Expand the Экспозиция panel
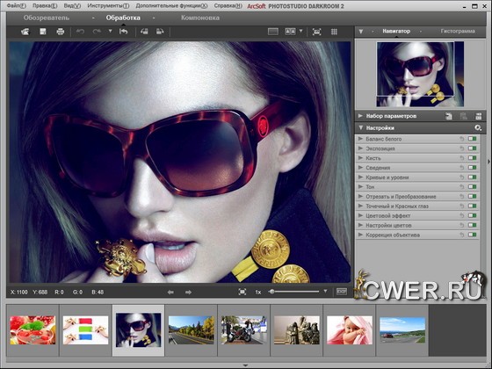The image size is (492, 369). coord(360,148)
